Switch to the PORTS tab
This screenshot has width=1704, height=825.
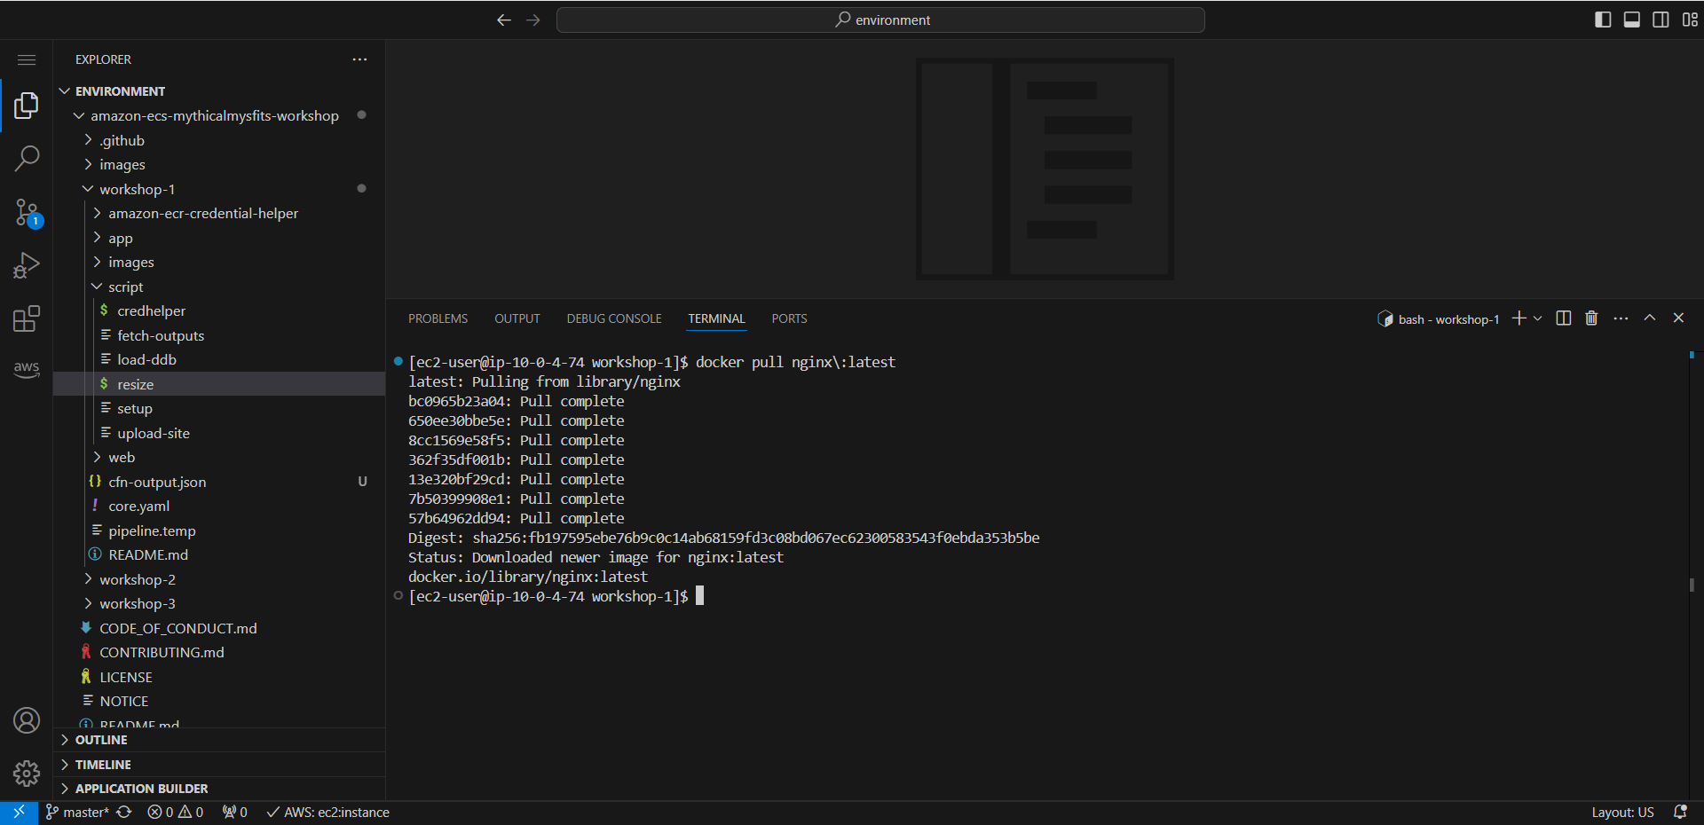789,319
